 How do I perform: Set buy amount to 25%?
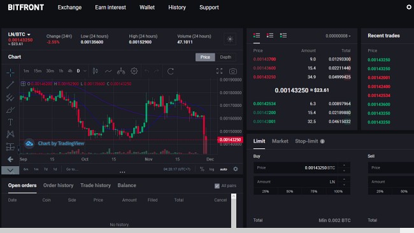click(x=266, y=192)
